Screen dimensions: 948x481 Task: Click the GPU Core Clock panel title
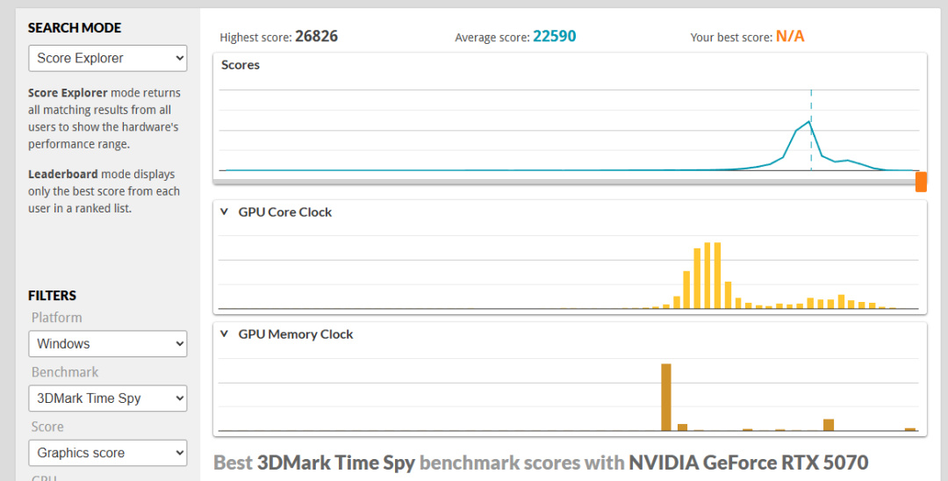click(285, 212)
